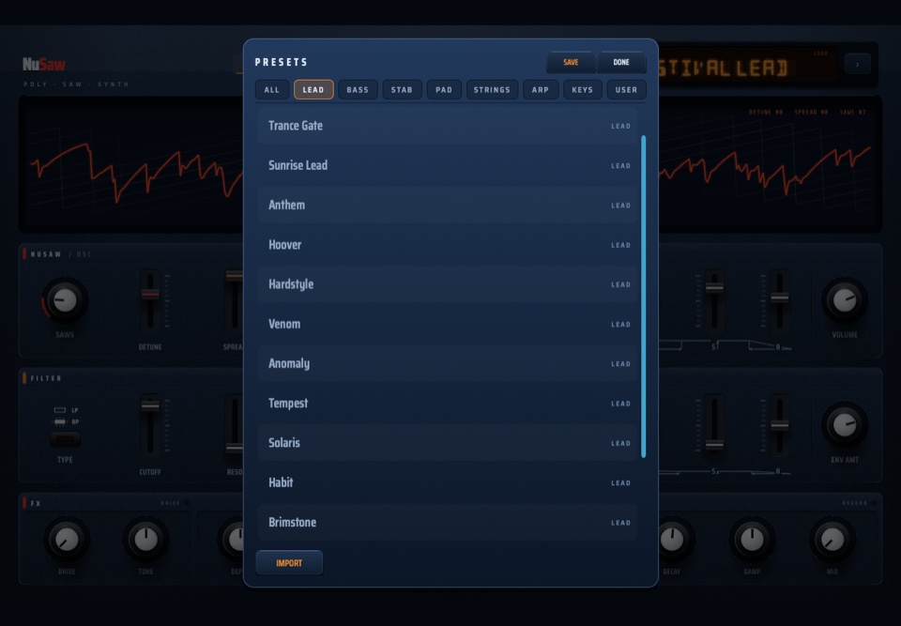The image size is (901, 626).
Task: Filter presets by STRINGS
Action: pos(492,90)
